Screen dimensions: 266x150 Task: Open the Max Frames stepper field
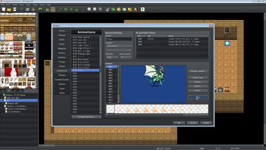tap(126, 57)
